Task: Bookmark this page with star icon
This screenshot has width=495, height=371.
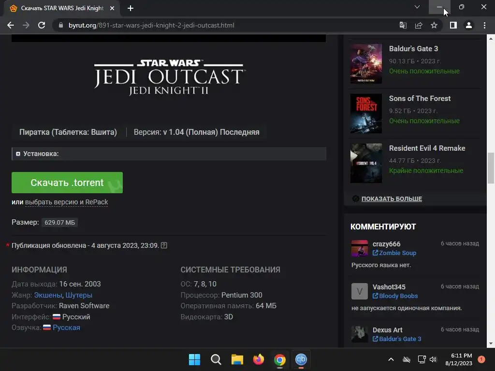Action: tap(434, 25)
